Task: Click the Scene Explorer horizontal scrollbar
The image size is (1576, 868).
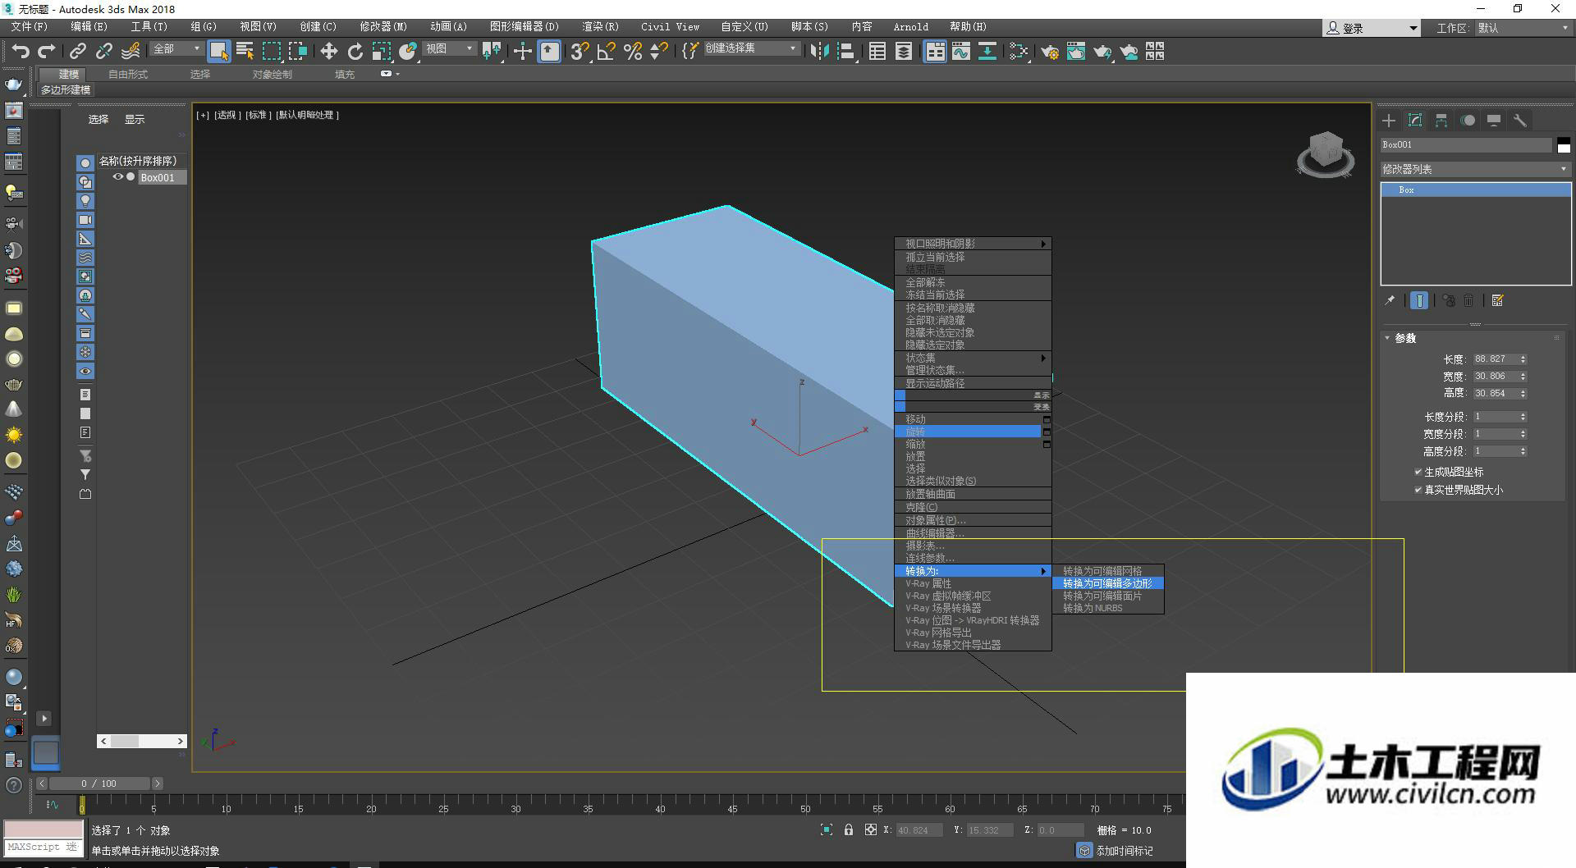Action: point(141,741)
